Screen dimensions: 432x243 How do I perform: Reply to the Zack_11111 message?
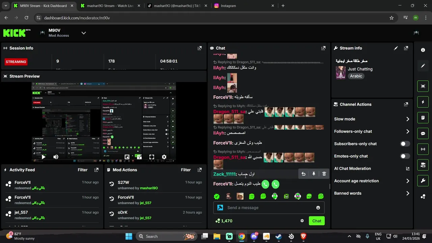click(303, 174)
